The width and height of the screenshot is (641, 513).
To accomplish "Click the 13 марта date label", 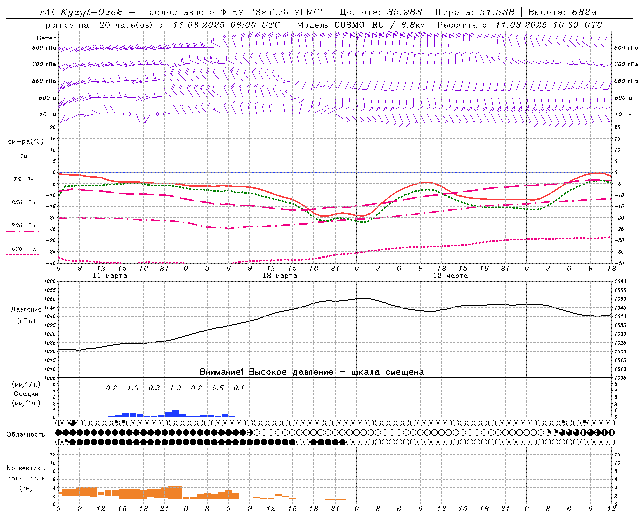I will click(450, 276).
